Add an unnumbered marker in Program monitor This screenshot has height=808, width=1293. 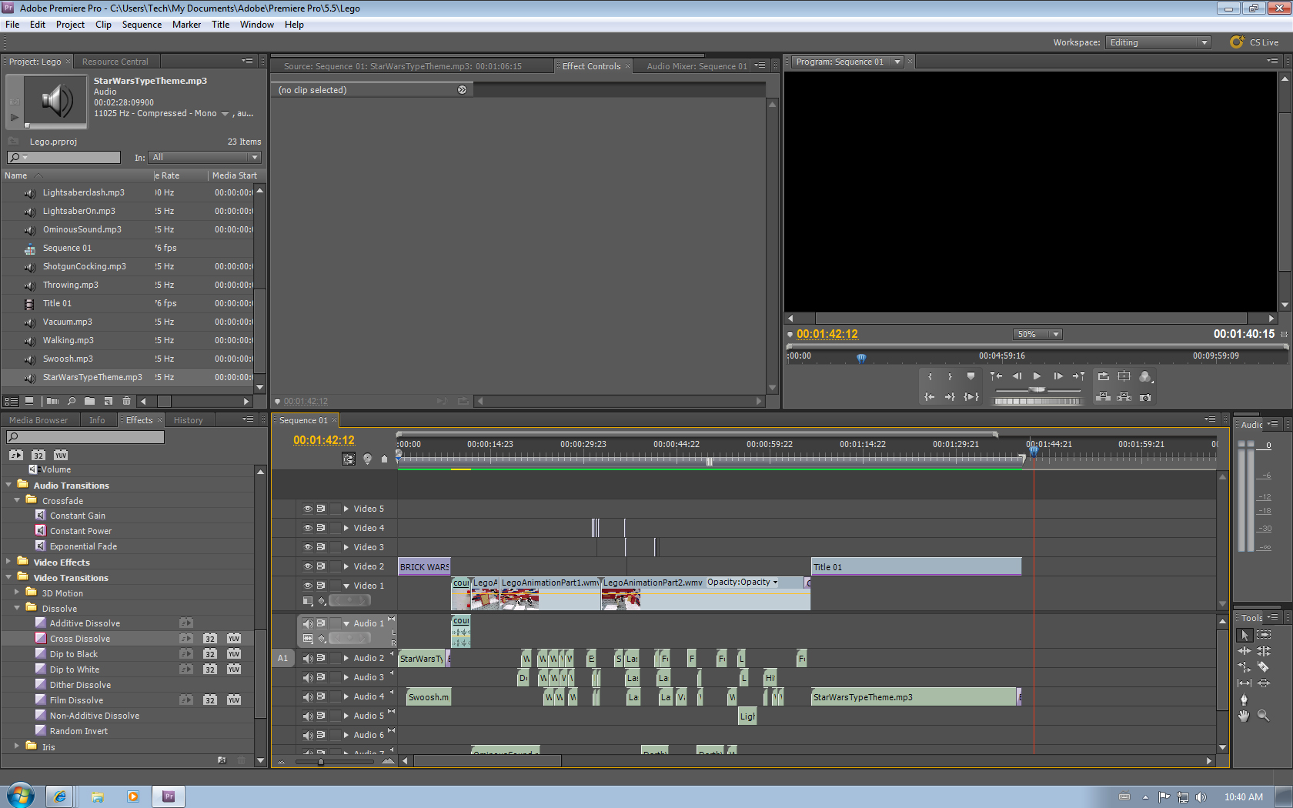pyautogui.click(x=971, y=376)
